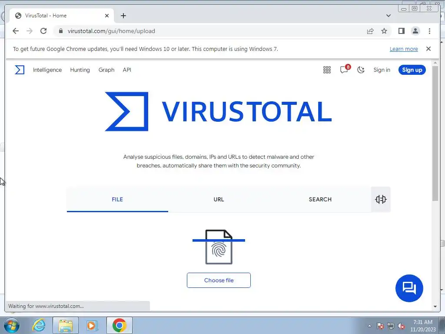Click the VirusTotal sigma logo in navbar

[20, 70]
